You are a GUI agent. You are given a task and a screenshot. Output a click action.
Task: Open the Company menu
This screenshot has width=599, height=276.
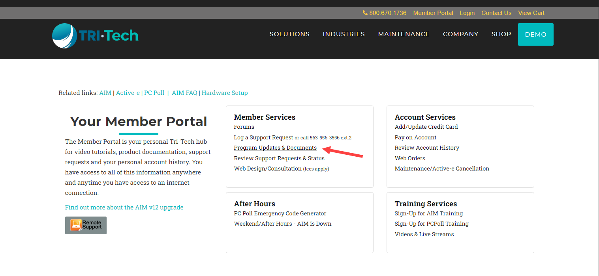(460, 34)
